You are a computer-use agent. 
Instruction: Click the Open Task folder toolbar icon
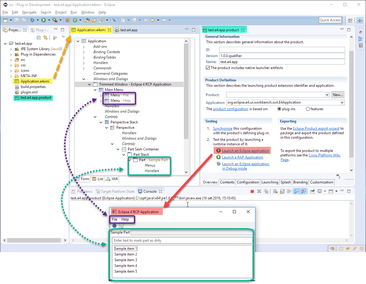[x=94, y=20]
